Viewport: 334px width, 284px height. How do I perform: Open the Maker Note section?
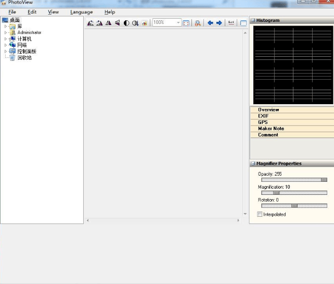[x=271, y=129]
